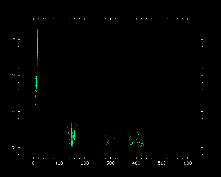Click the y-axis label 3
The width and height of the screenshot is (221, 177).
[x=13, y=39]
